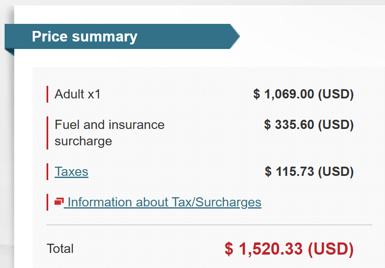The image size is (385, 268).
Task: Click the Price summary heading
Action: 85,36
